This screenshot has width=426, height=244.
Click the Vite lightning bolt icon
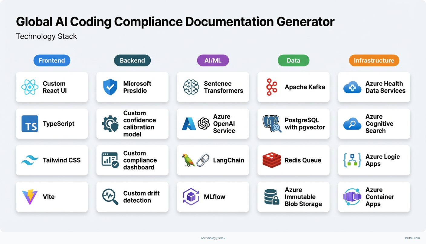coord(29,197)
